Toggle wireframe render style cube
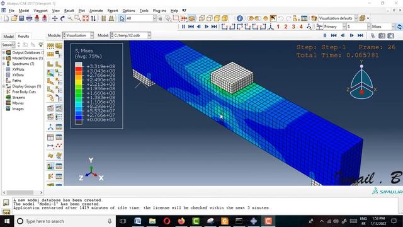The height and width of the screenshot is (227, 403). pos(201,18)
